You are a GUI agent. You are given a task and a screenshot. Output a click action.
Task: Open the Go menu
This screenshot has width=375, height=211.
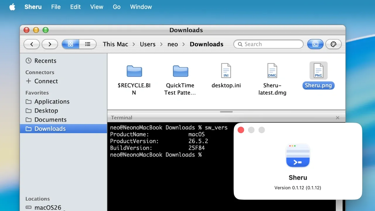pyautogui.click(x=117, y=7)
